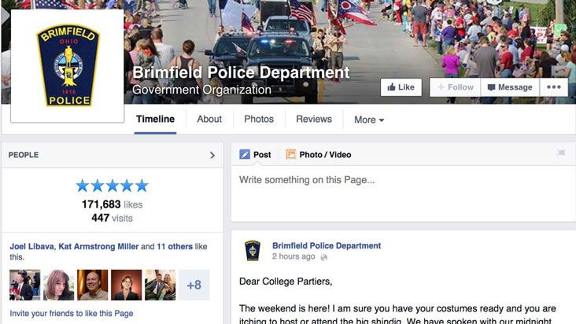The height and width of the screenshot is (324, 576).
Task: Click the five-star rating
Action: [112, 186]
